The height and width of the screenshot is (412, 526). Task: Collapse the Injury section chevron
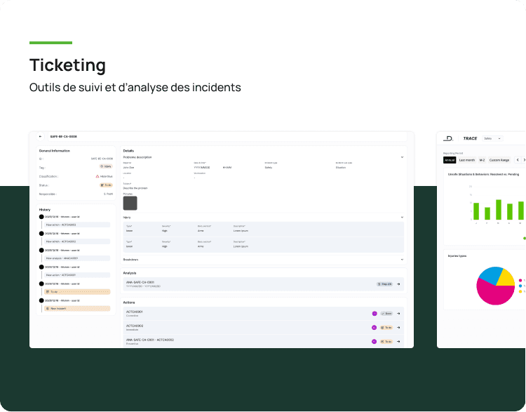[x=402, y=218]
